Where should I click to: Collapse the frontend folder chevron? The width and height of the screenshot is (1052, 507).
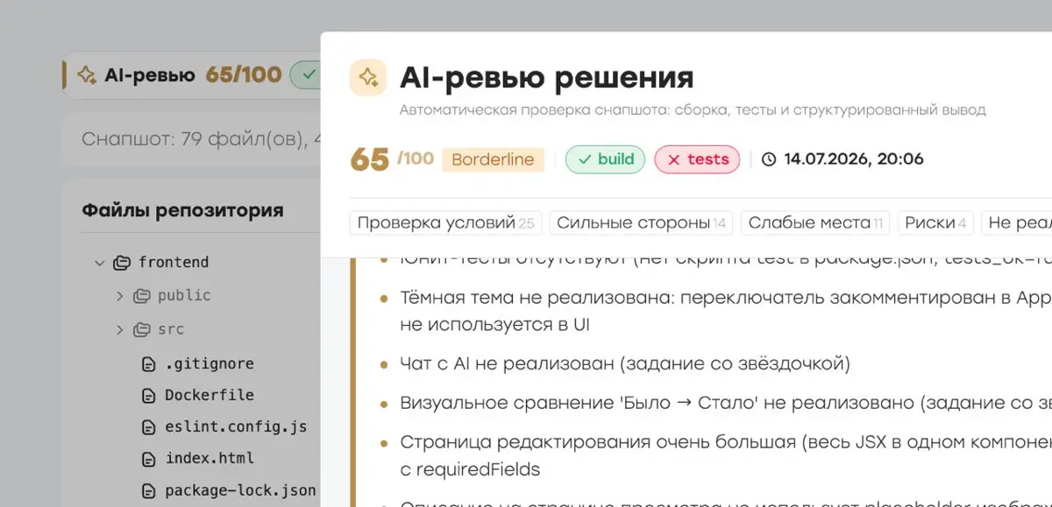(x=100, y=262)
